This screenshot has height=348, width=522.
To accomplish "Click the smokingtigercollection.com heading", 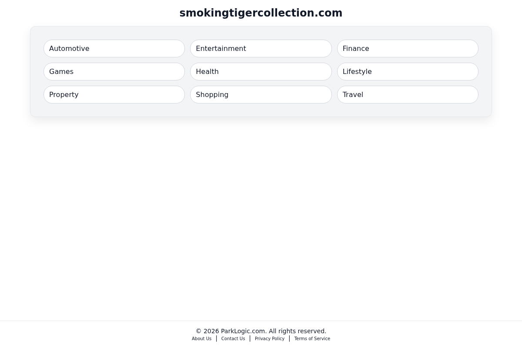I will pyautogui.click(x=261, y=13).
